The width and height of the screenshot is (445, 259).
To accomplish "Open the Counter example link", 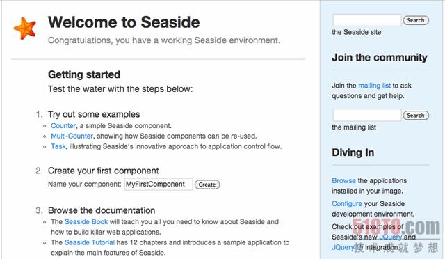I will pyautogui.click(x=63, y=125).
